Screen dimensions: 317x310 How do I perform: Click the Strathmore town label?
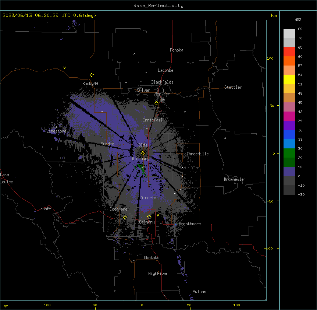190,224
